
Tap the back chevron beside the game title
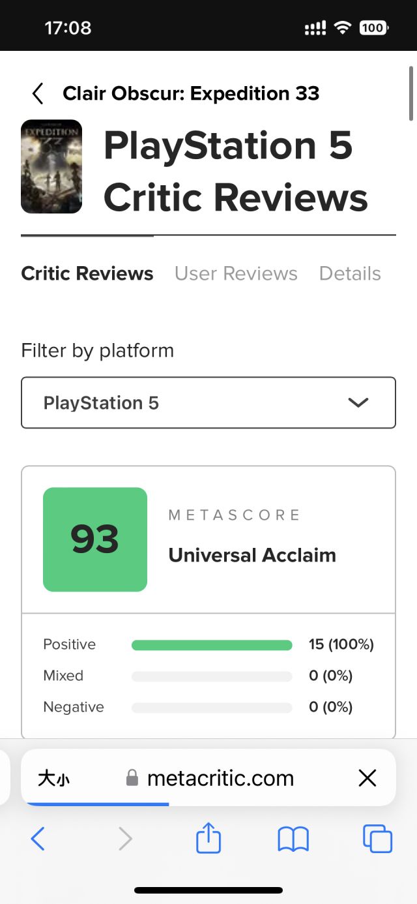38,94
